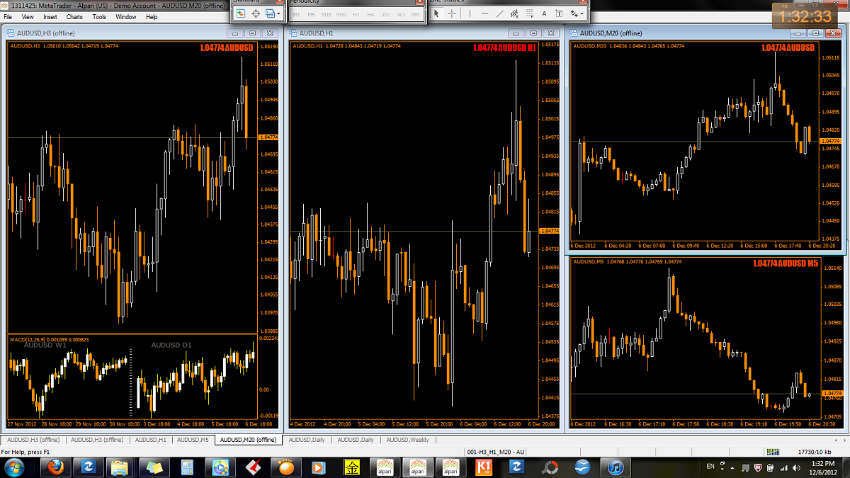
Task: Open the Charts menu
Action: click(74, 17)
